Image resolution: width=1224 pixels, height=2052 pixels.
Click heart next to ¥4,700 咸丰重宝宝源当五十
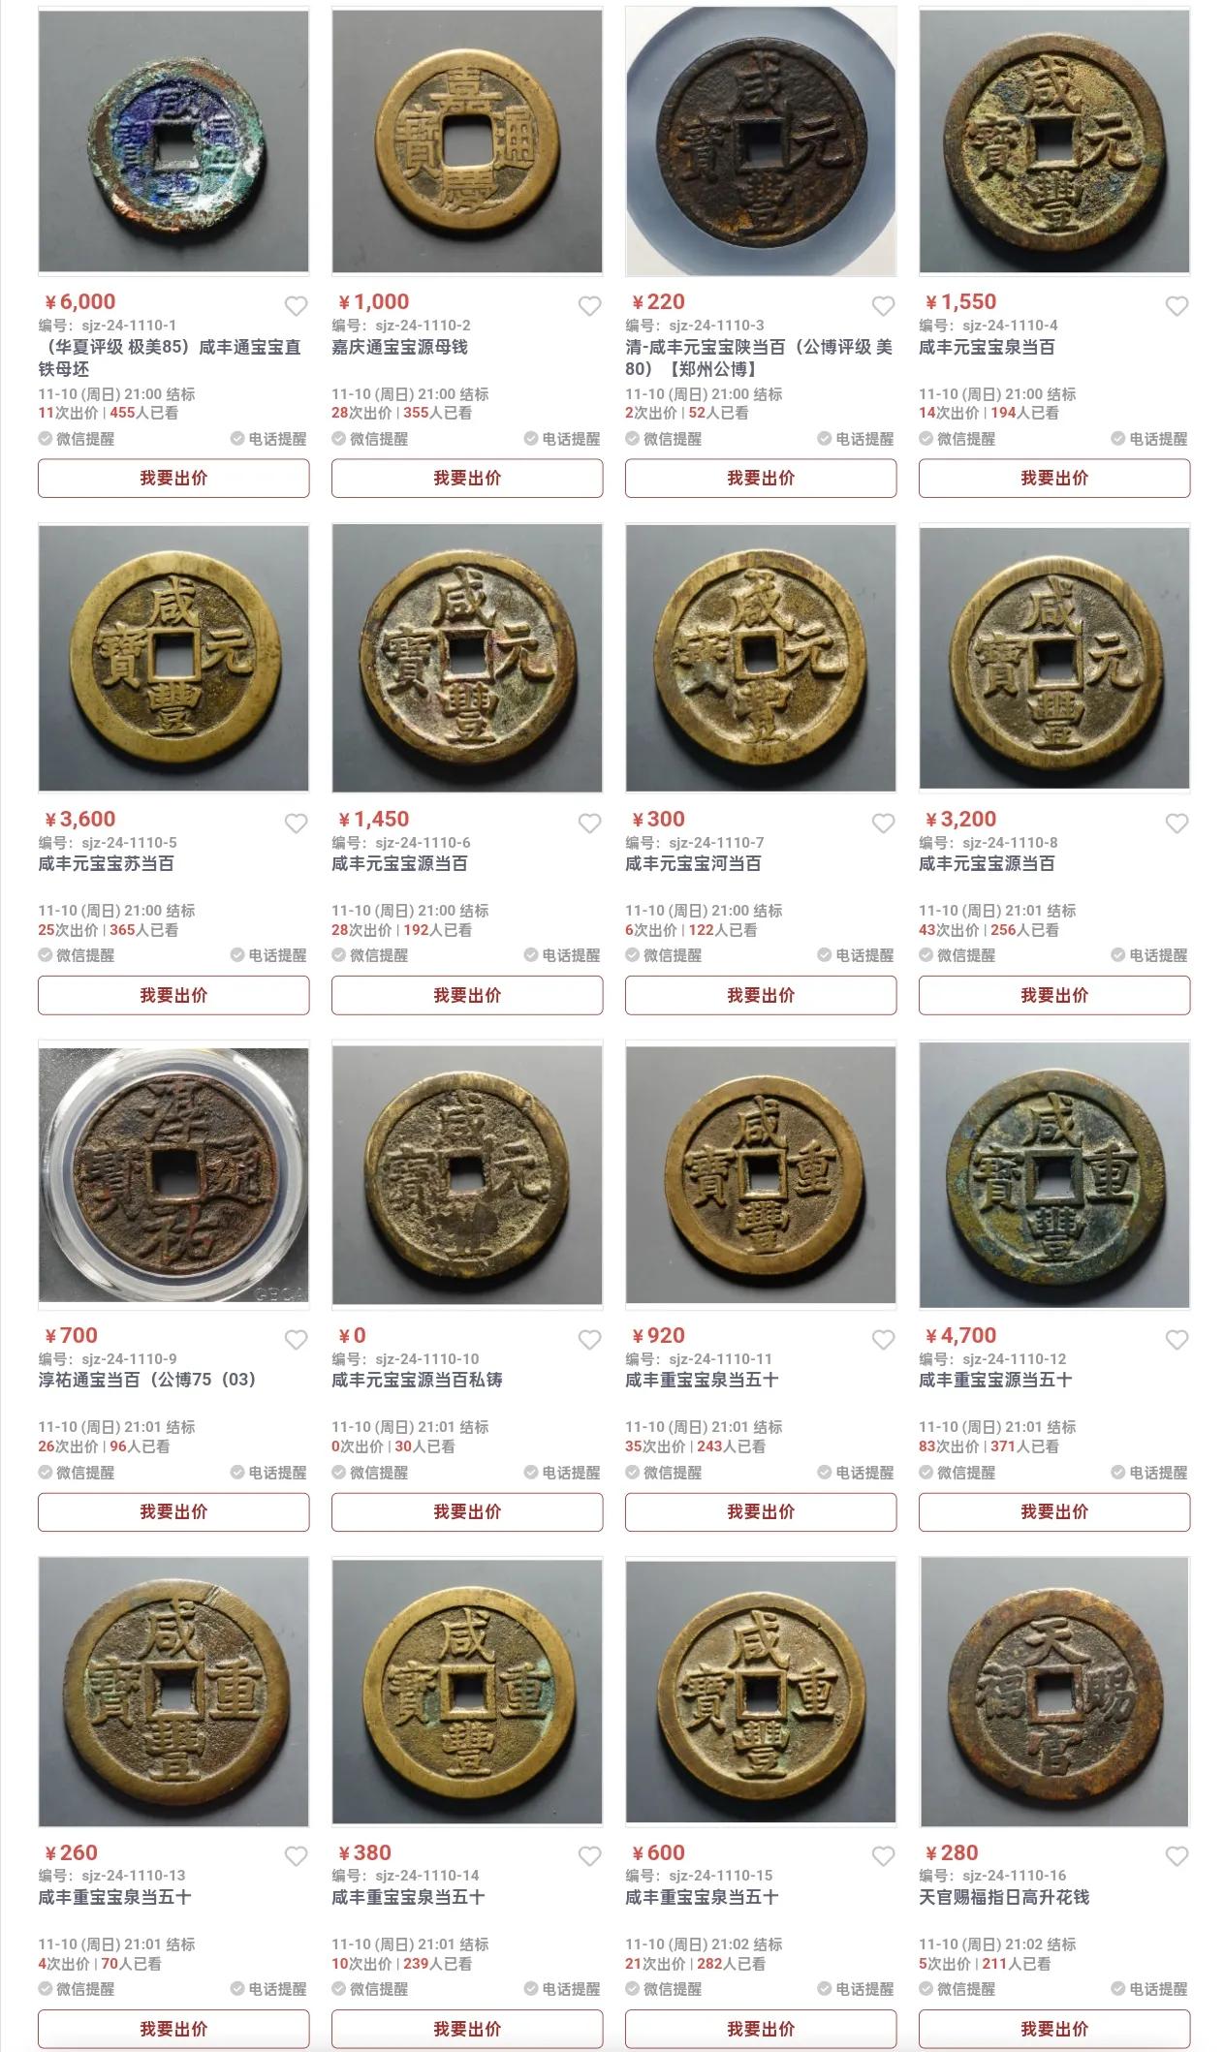point(1177,1340)
